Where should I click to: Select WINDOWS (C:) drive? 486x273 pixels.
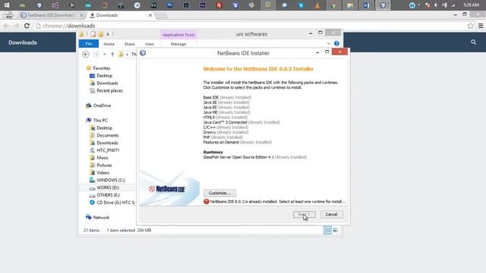[x=111, y=180]
